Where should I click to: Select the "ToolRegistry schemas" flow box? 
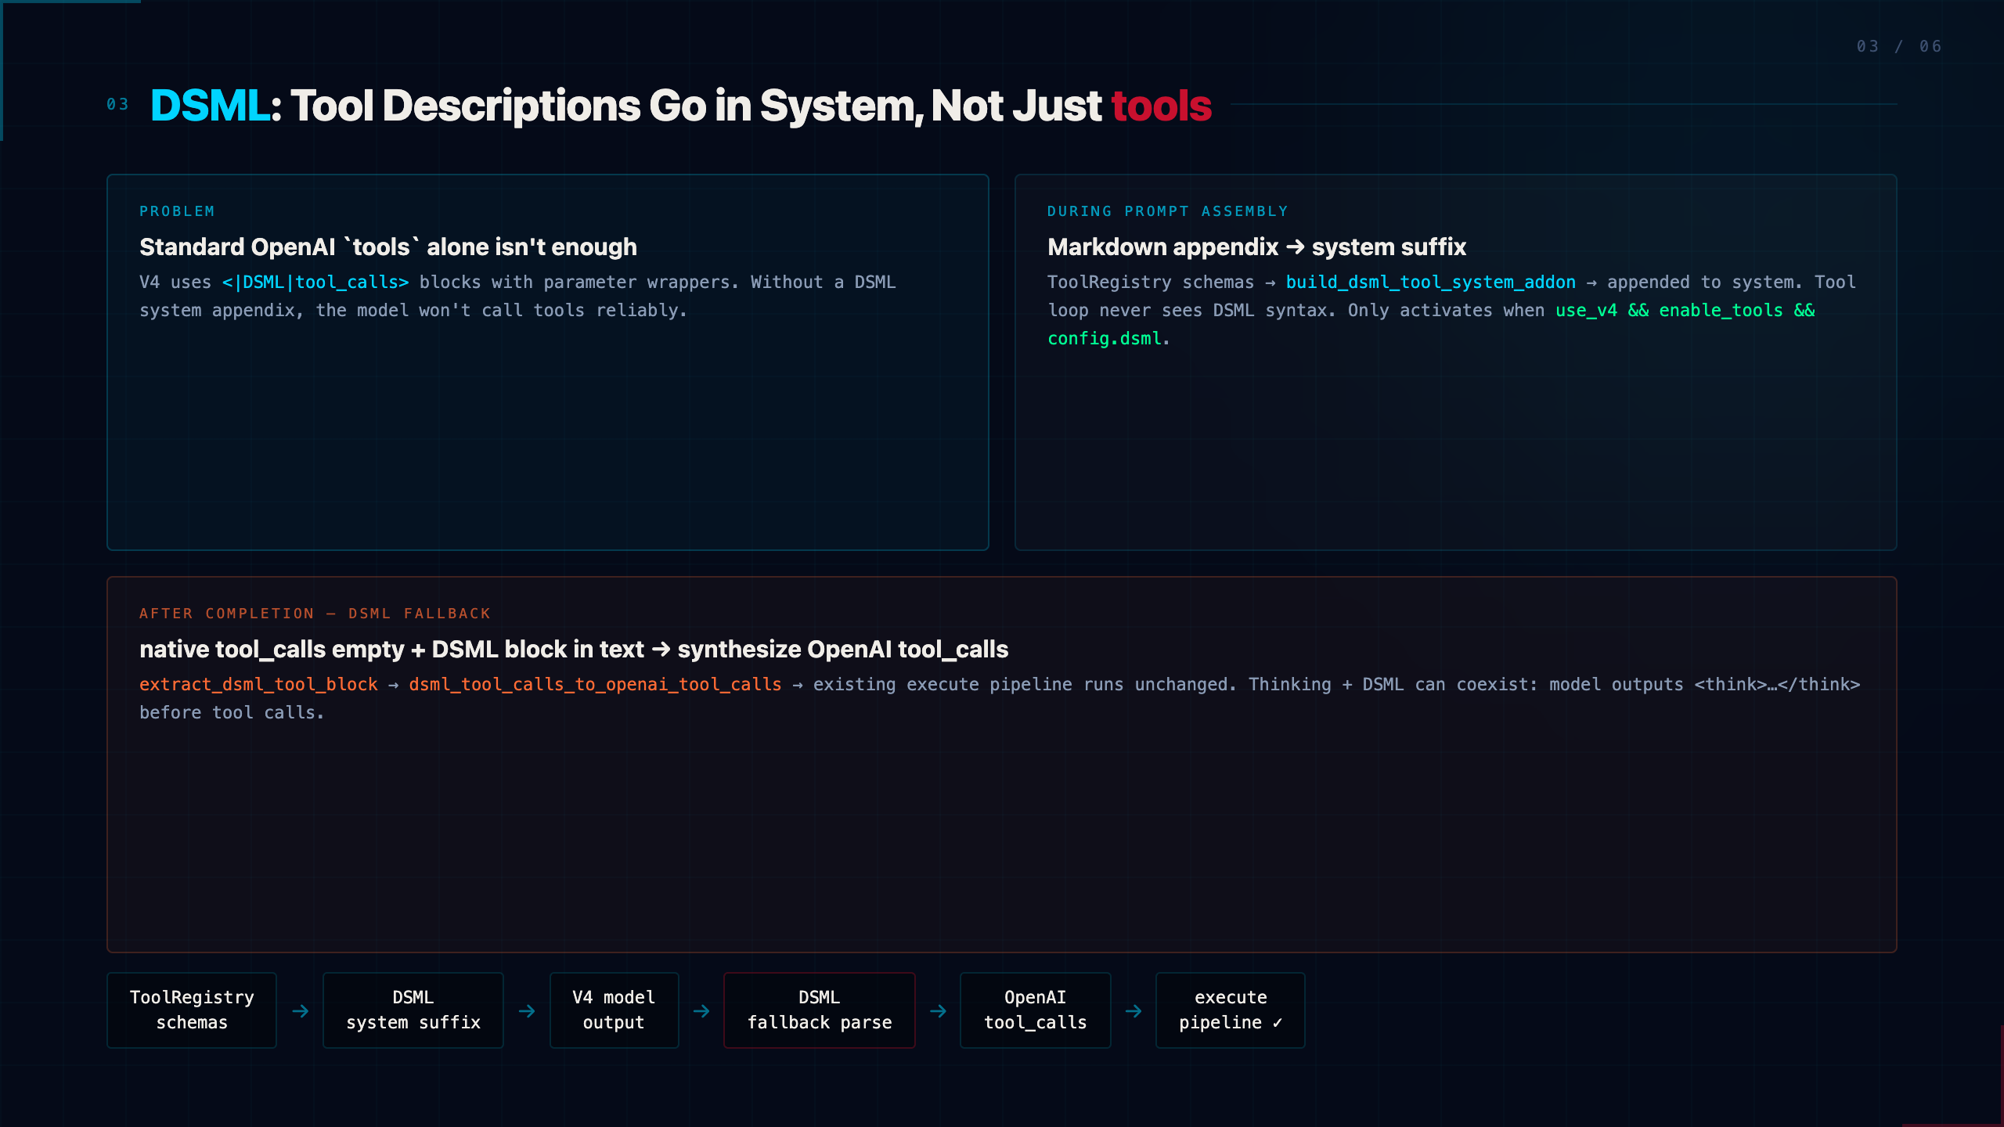pyautogui.click(x=192, y=1010)
